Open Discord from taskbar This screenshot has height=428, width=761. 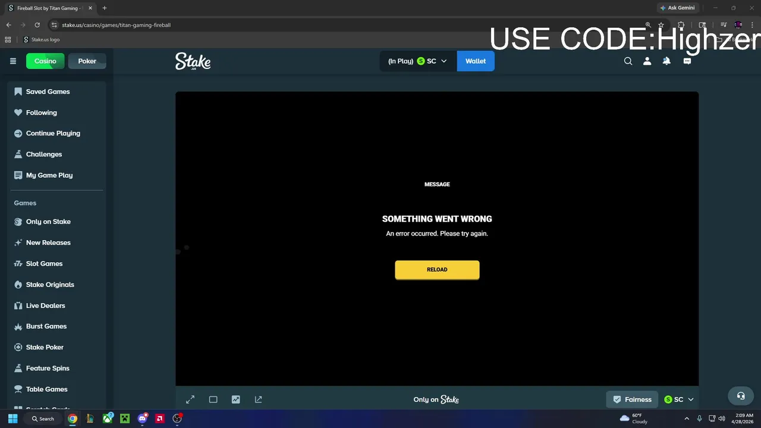[x=142, y=418]
